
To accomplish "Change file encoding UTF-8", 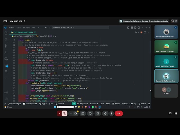I will click(102, 104).
